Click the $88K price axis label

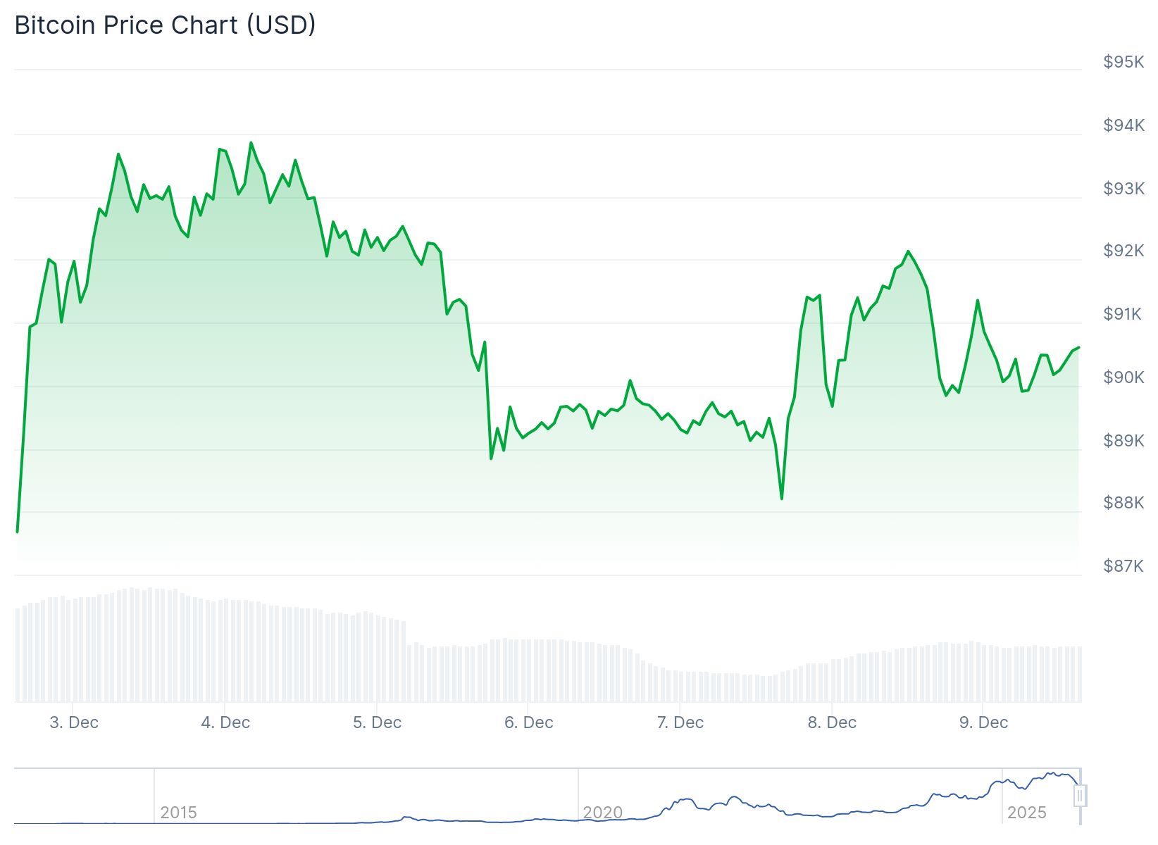(1123, 503)
